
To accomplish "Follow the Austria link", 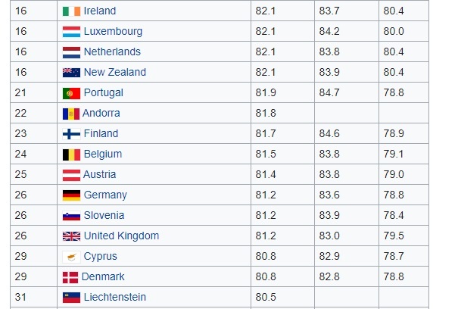I will click(x=100, y=174).
